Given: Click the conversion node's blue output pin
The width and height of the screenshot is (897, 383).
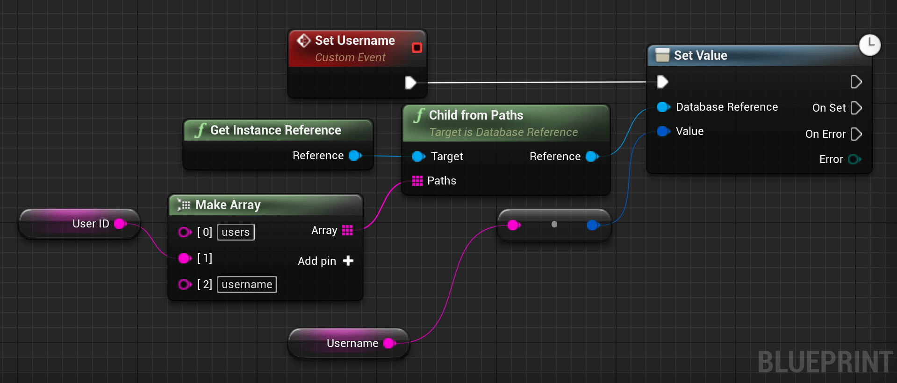Looking at the screenshot, I should [594, 225].
